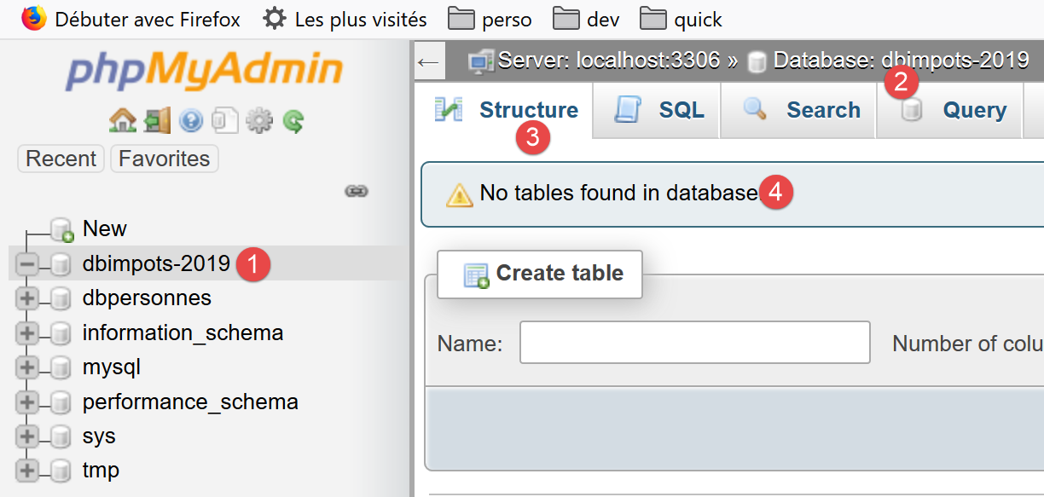Click the phpMyAdmin Home icon
Screen dimensions: 1044x497
pos(123,122)
